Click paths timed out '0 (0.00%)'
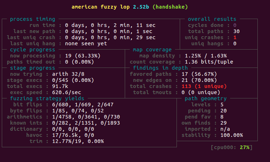Screen dimensions: 270x162 (x=79, y=62)
